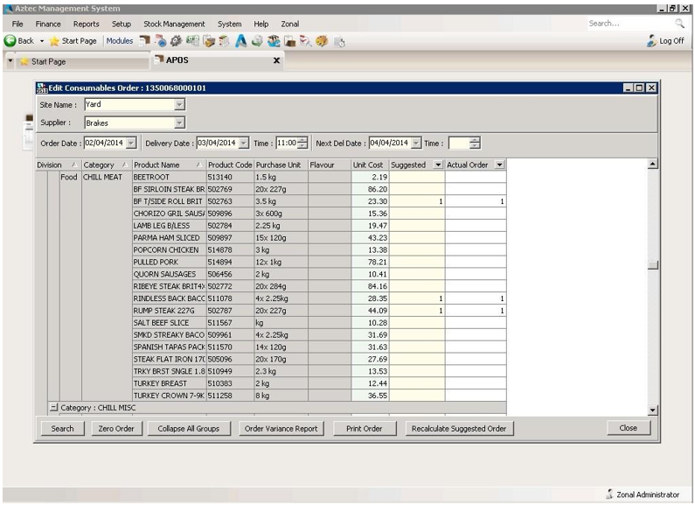Viewport: 695px width, 505px height.
Task: Click the green Back arrow icon
Action: 10,41
